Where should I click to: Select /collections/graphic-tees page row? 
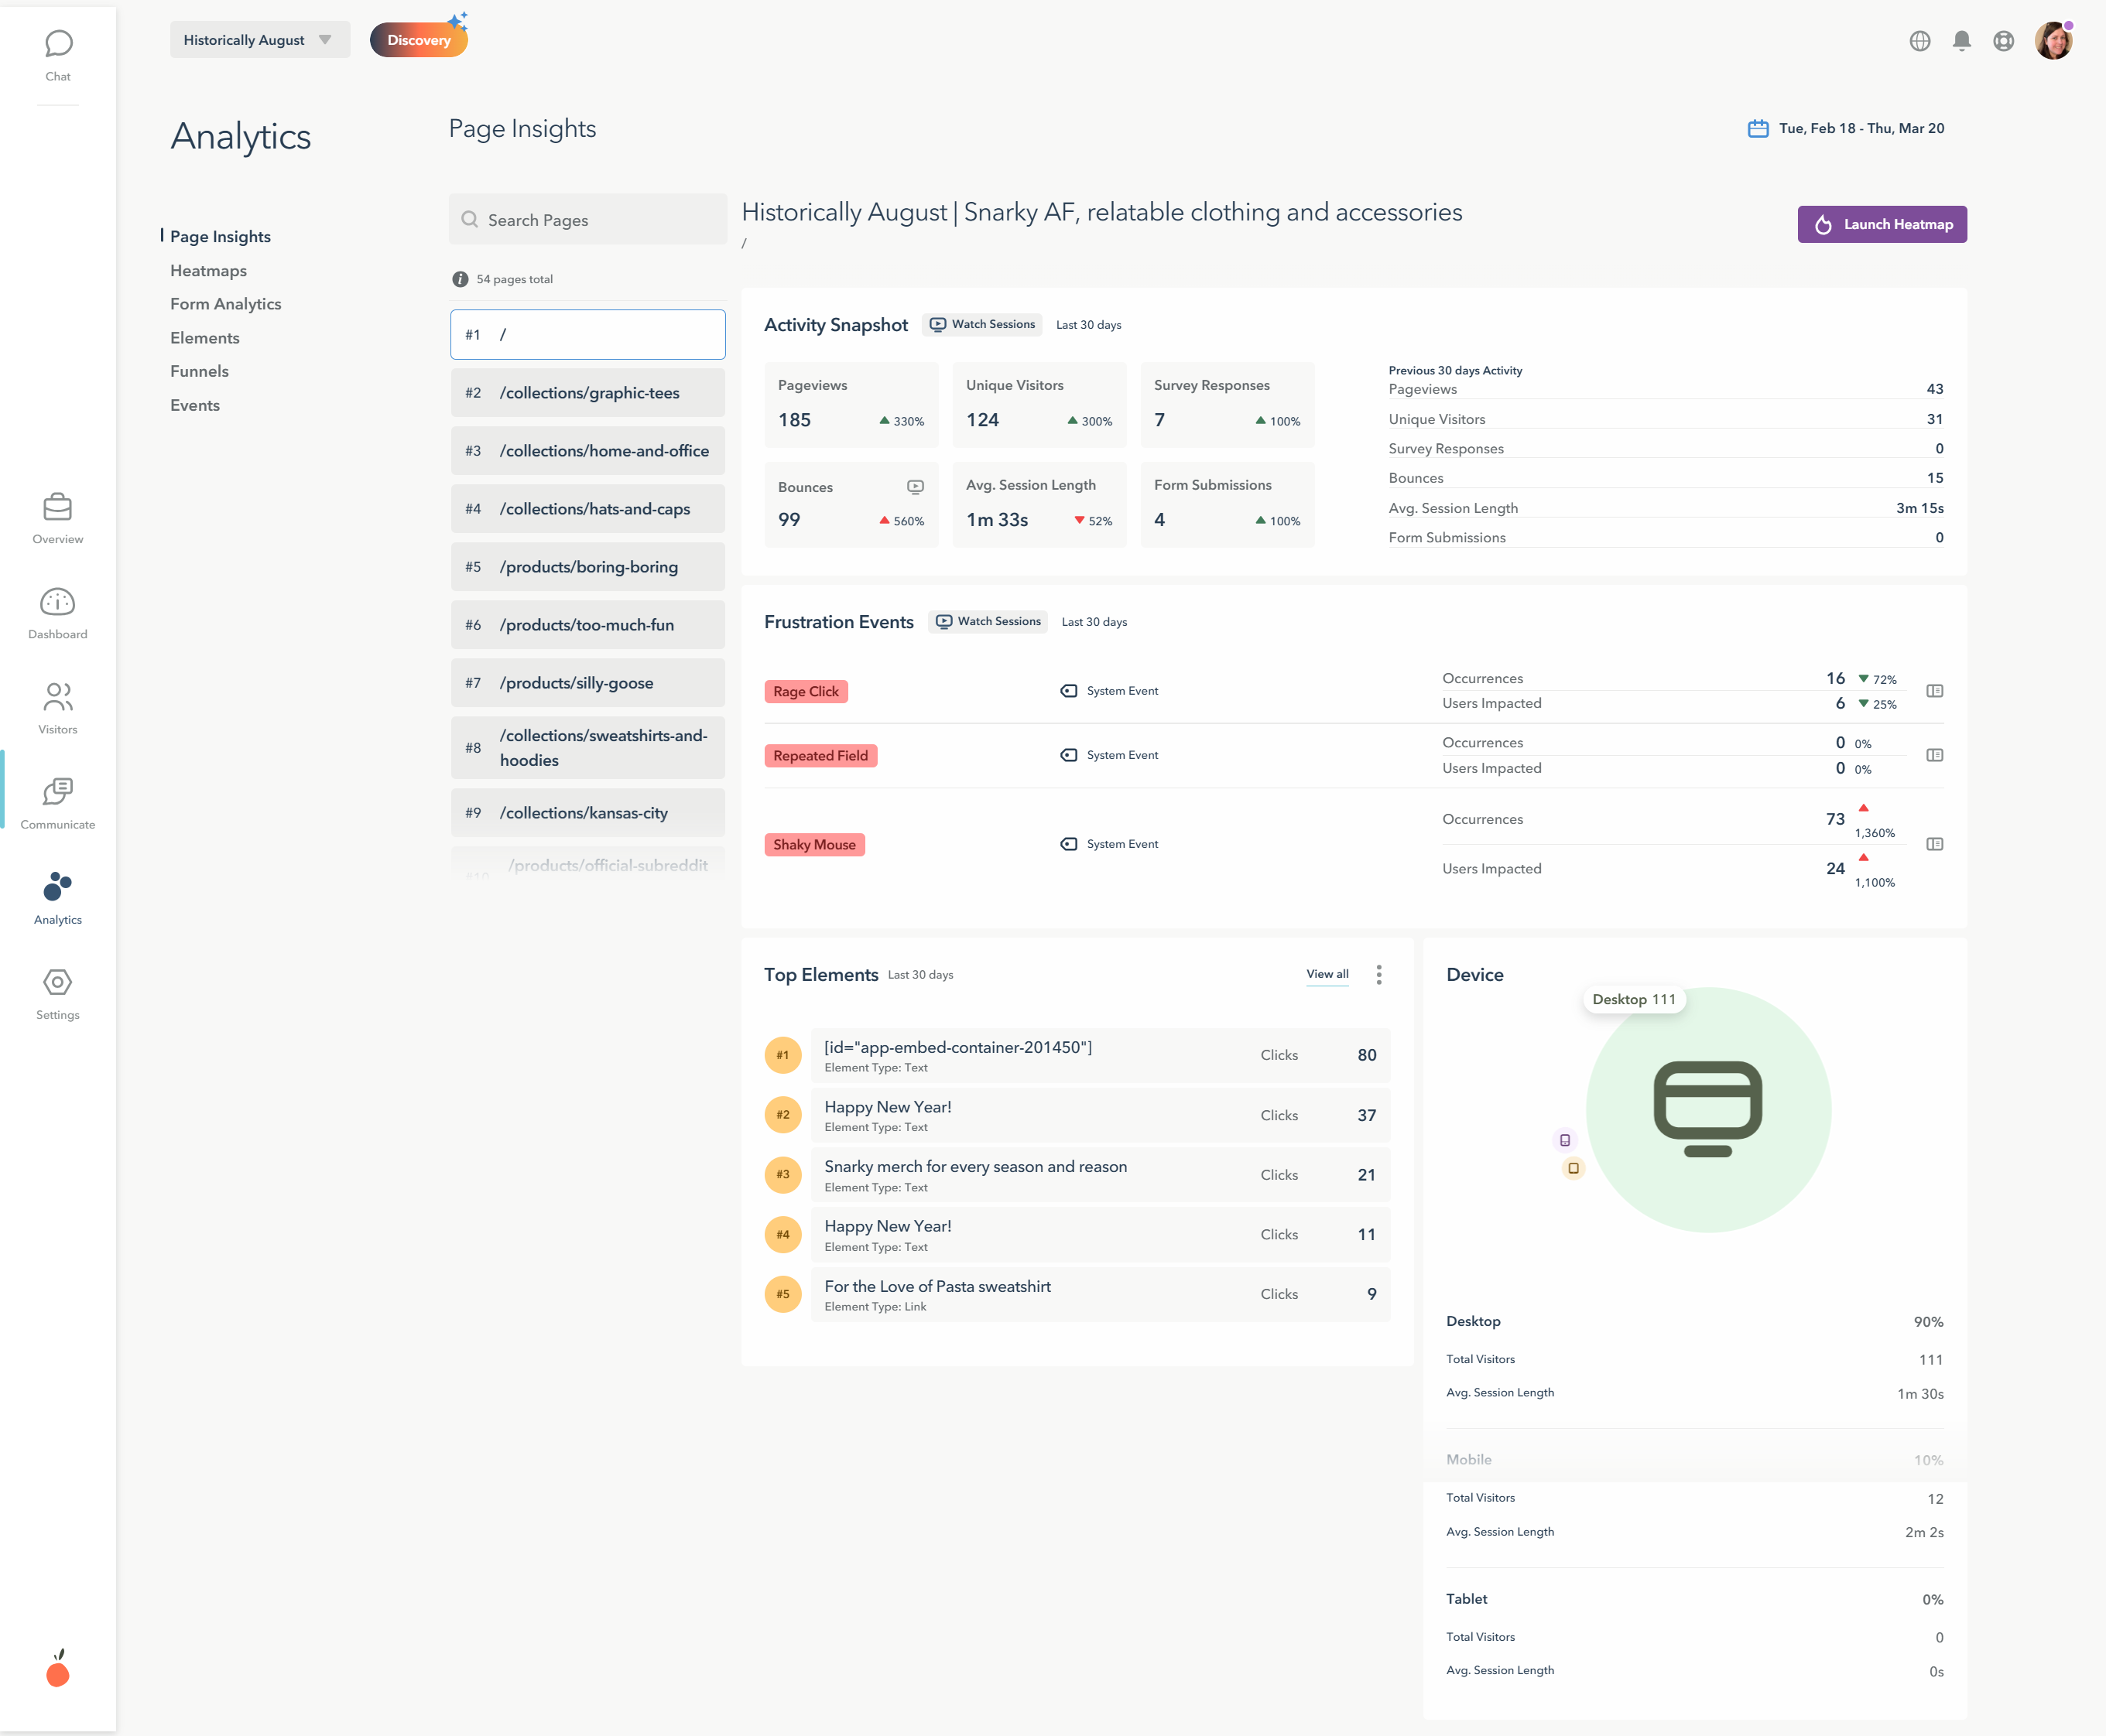[x=588, y=392]
